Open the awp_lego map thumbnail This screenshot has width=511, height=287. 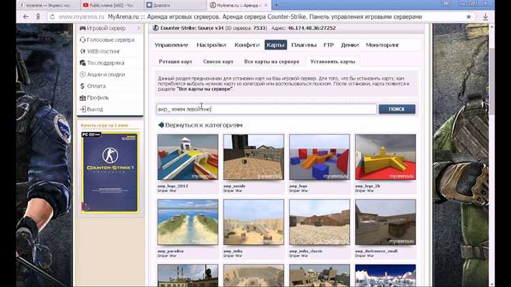[x=320, y=157]
